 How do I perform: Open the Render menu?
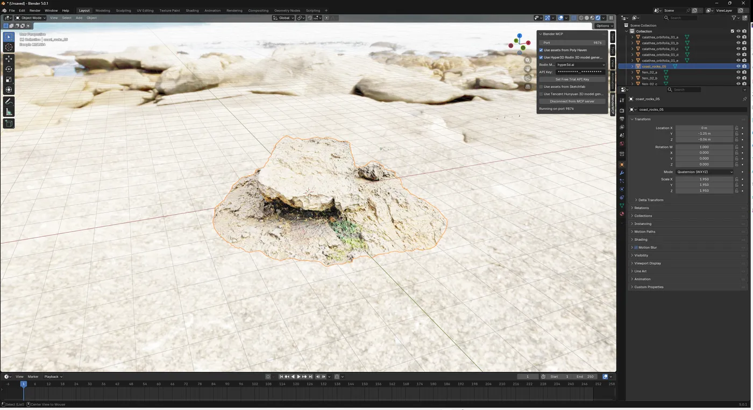(x=34, y=10)
